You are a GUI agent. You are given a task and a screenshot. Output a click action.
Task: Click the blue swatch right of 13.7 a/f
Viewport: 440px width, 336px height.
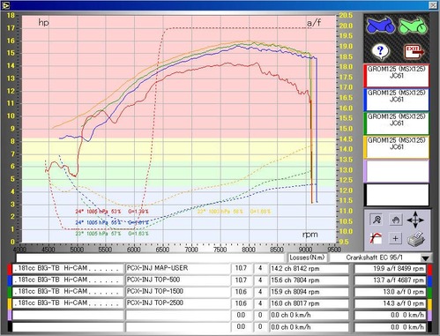click(430, 280)
